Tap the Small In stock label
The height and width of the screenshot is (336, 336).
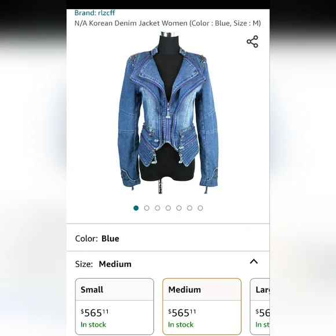tap(93, 324)
